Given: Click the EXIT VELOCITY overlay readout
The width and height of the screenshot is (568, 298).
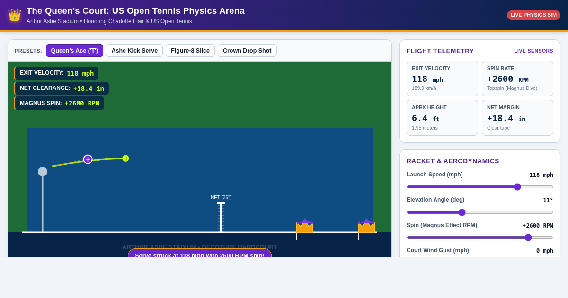Looking at the screenshot, I should (x=56, y=73).
